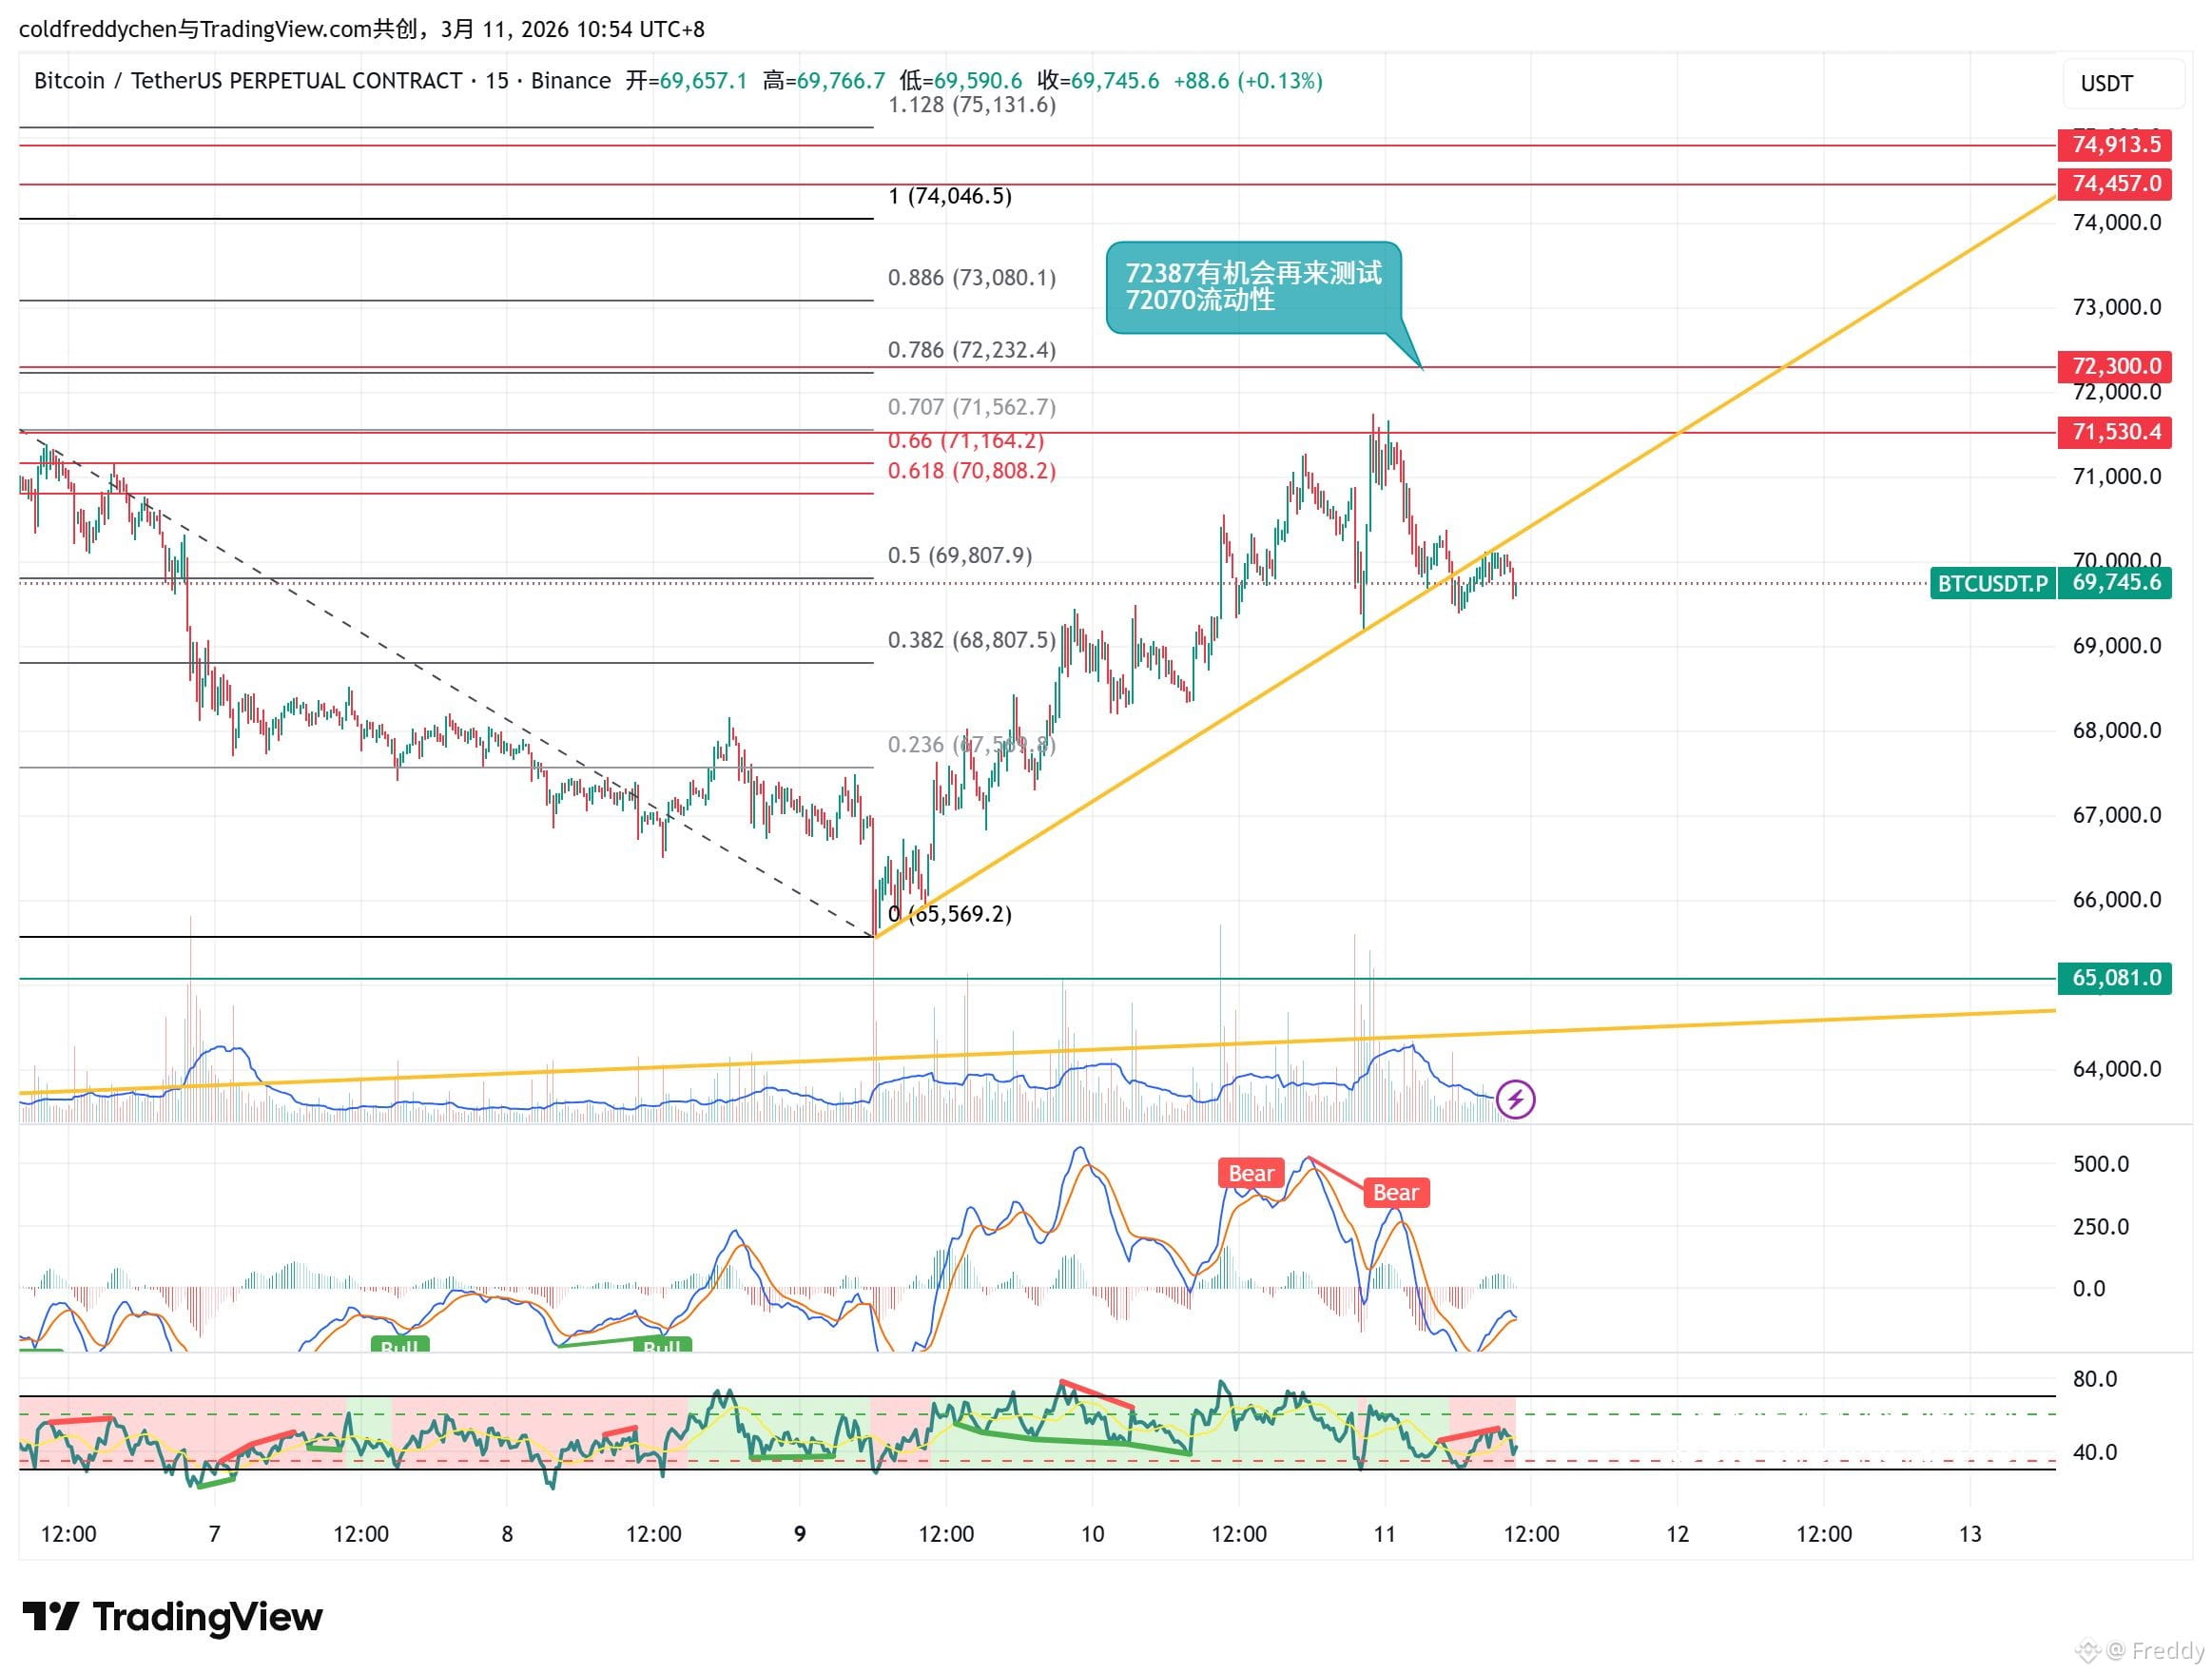Click date 7 on the time axis

click(x=214, y=1534)
